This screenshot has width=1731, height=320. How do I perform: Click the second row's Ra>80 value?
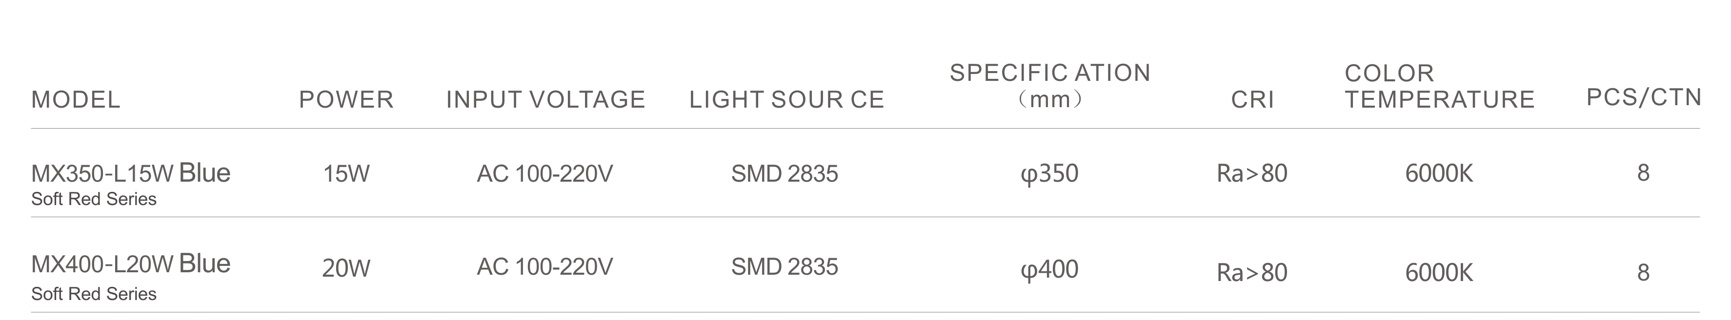(x=1252, y=272)
